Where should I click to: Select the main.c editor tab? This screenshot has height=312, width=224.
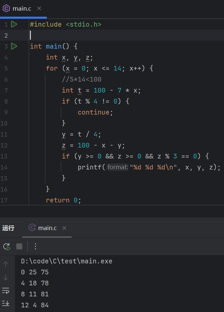point(22,9)
